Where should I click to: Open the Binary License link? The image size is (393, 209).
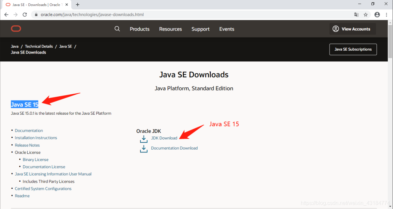click(x=35, y=160)
